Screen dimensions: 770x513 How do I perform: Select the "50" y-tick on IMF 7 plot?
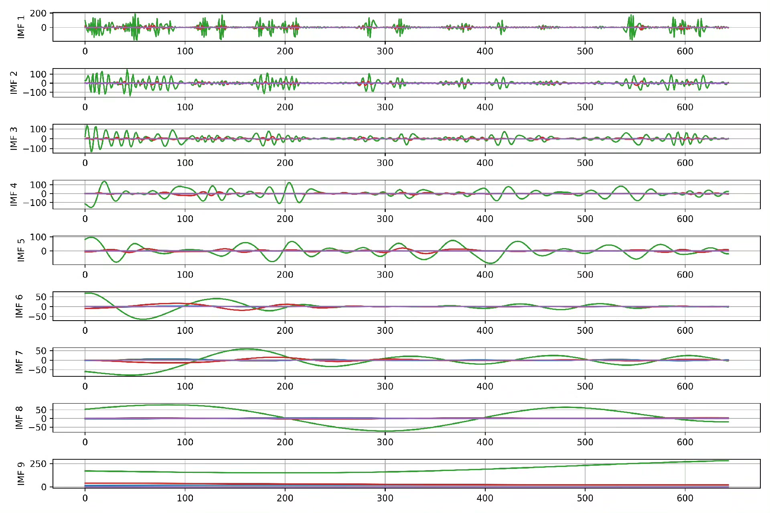click(41, 351)
